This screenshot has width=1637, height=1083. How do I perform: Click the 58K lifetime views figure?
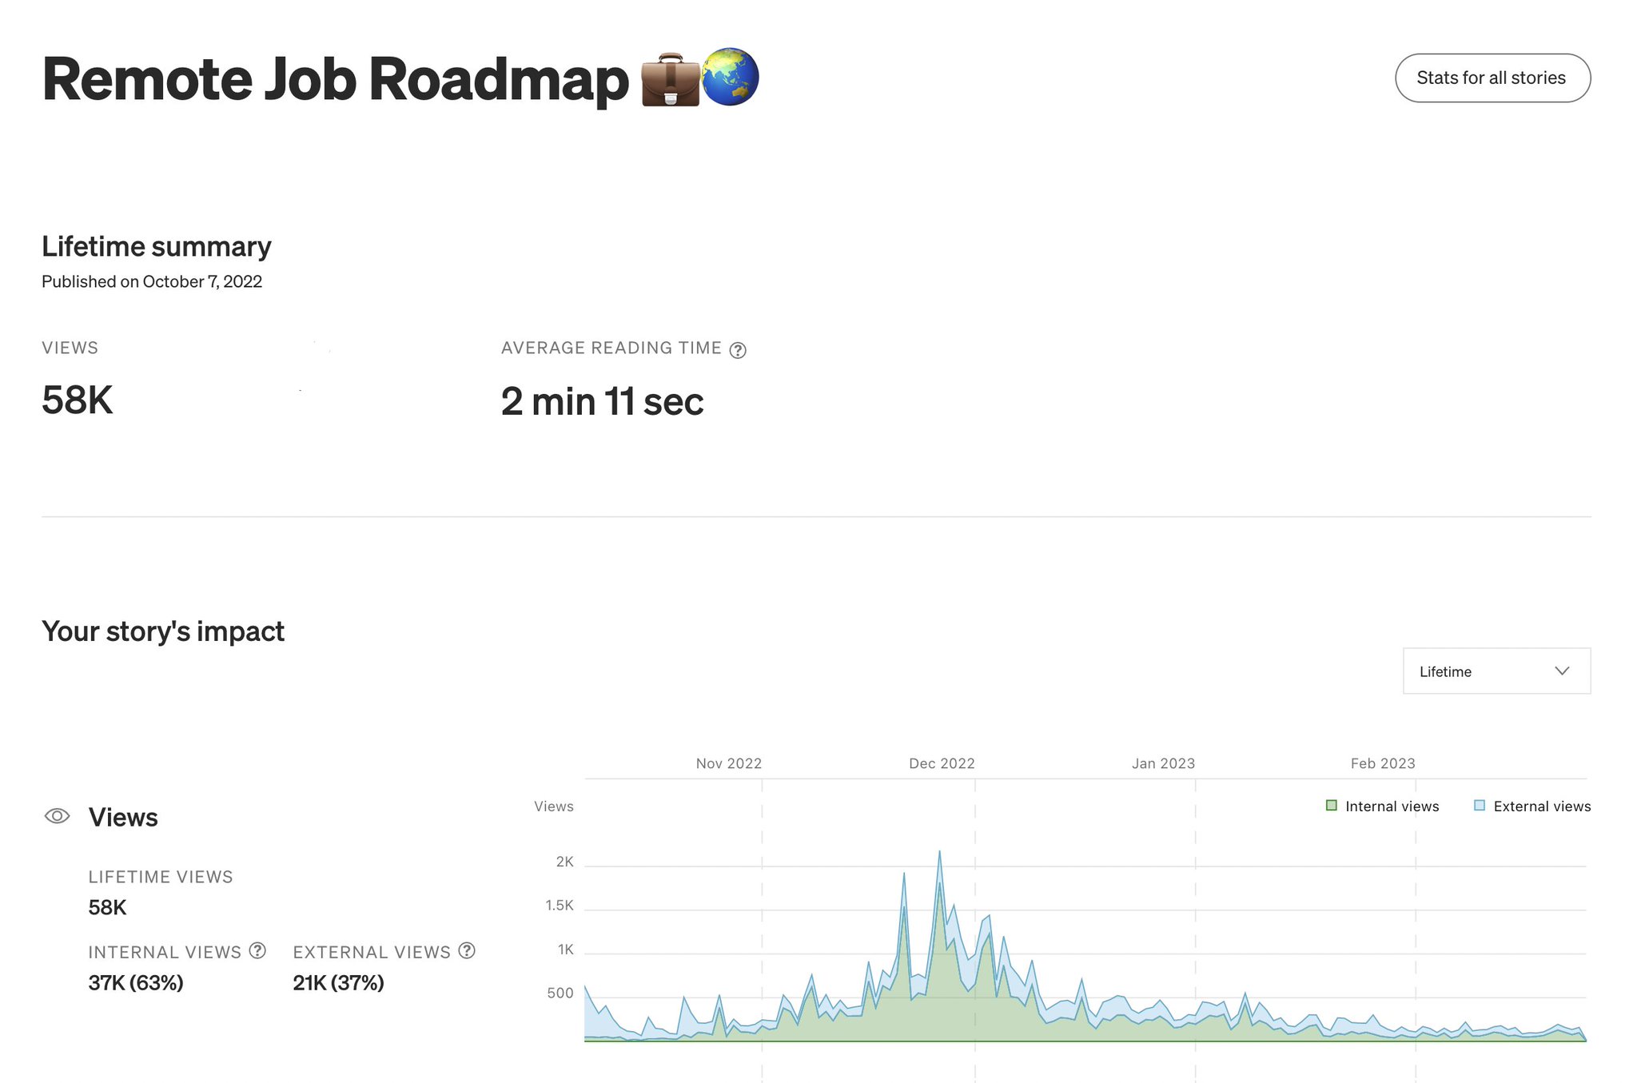106,906
